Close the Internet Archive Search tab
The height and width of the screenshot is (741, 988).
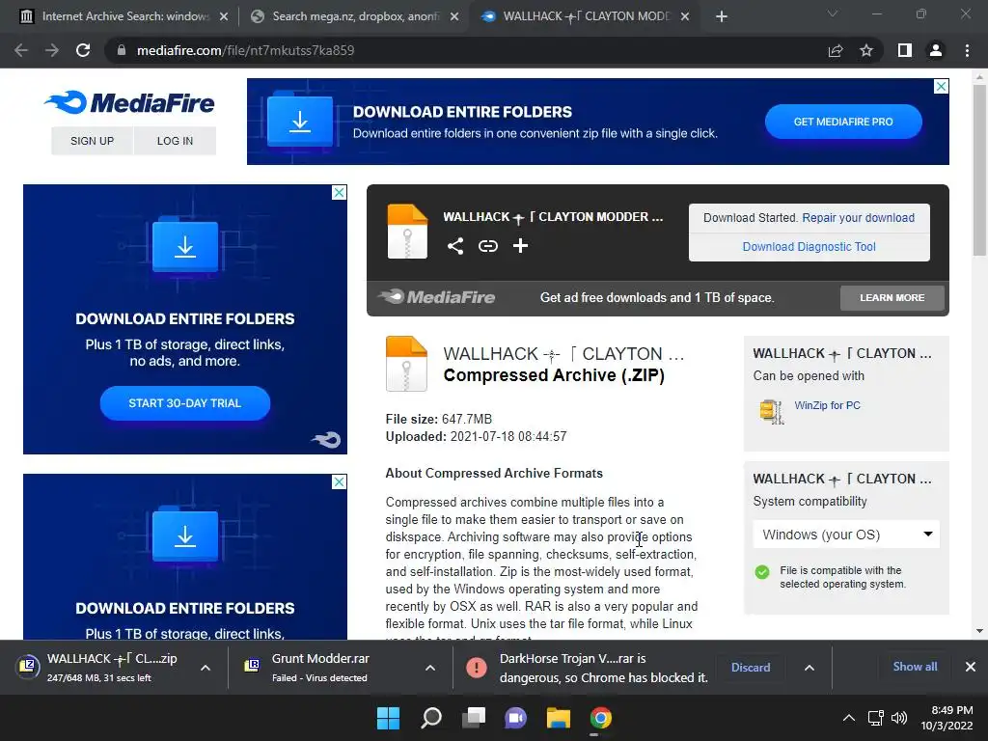224,16
